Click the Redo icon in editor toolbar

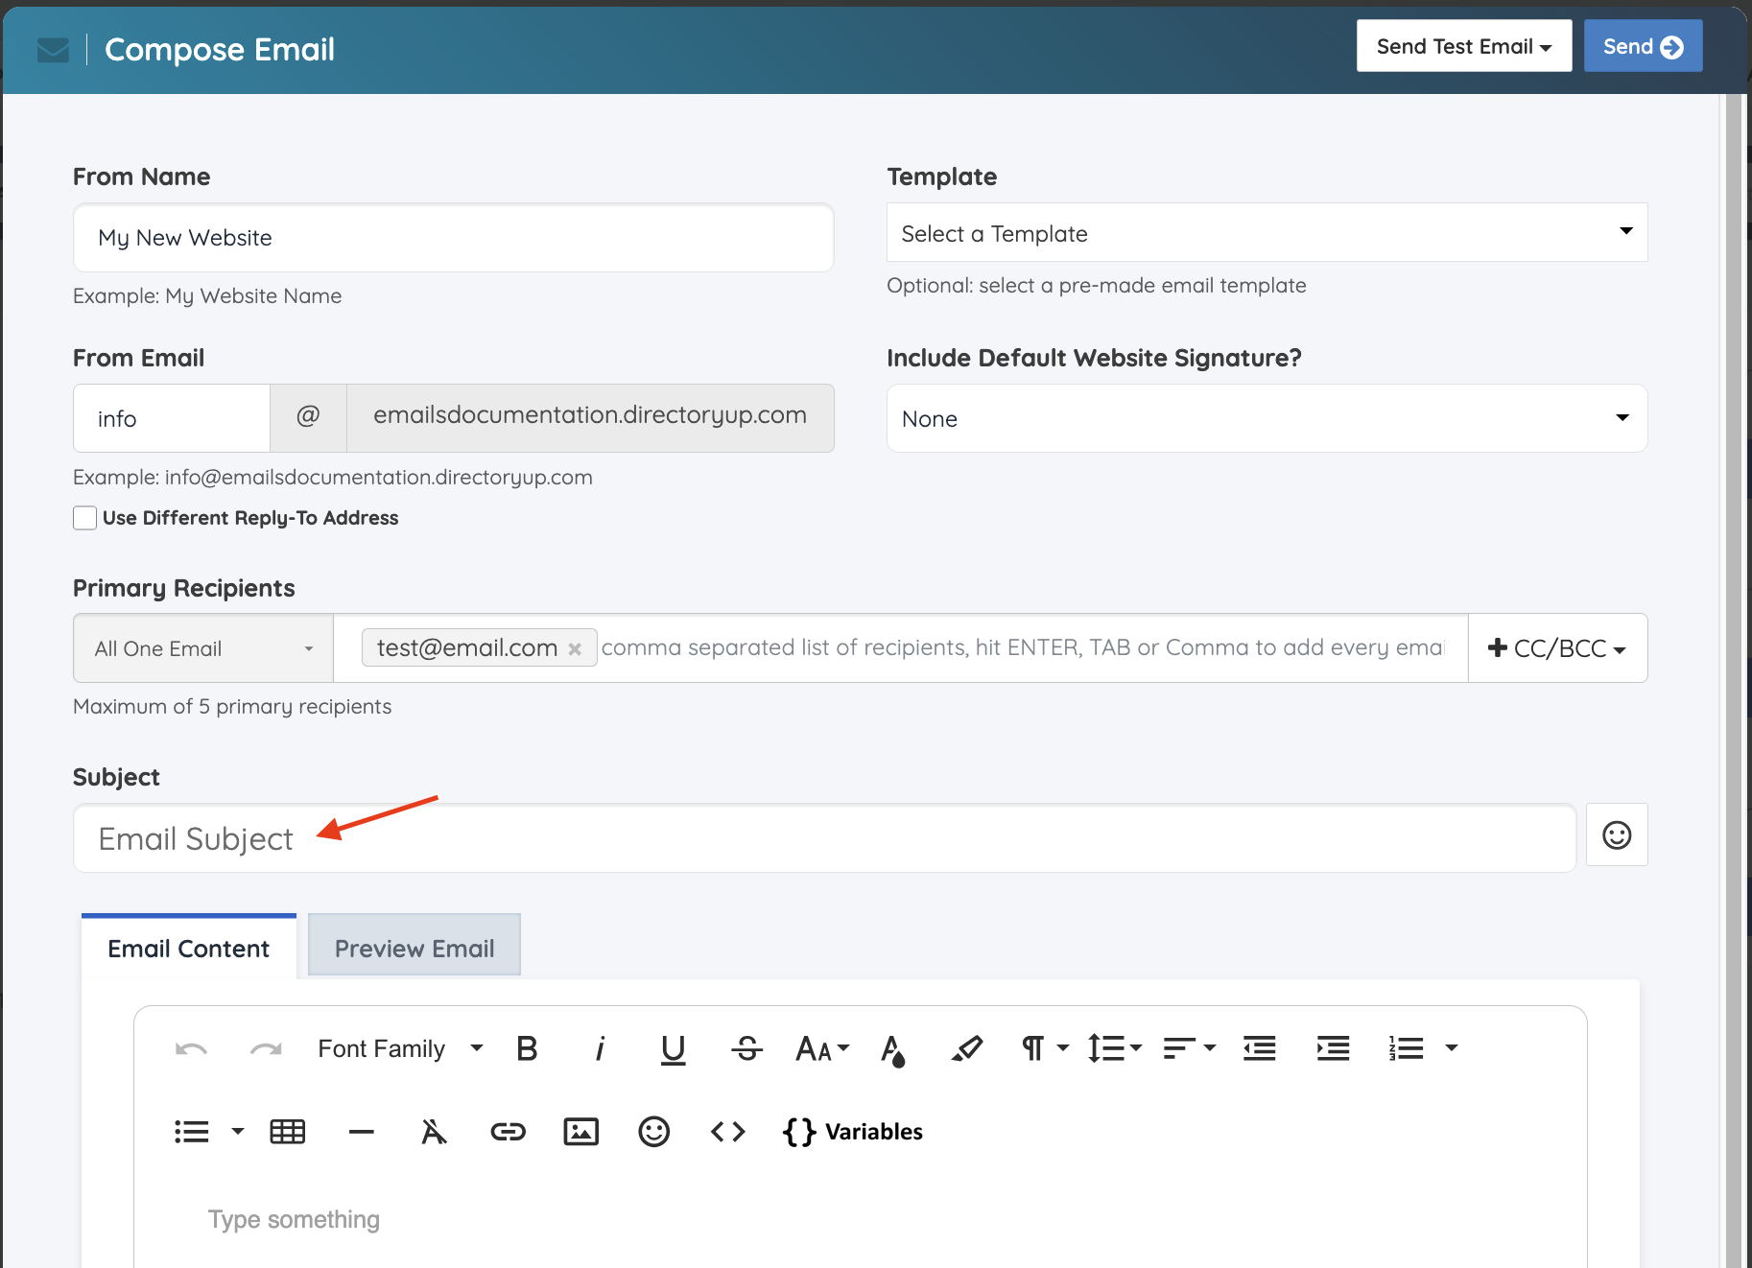click(266, 1049)
